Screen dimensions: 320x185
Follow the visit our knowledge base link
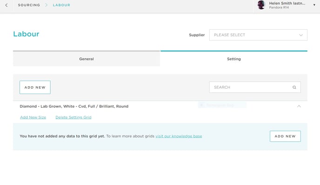point(179,136)
